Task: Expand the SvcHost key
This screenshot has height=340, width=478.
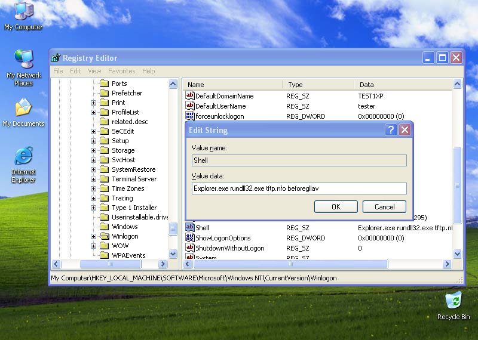Action: 94,160
